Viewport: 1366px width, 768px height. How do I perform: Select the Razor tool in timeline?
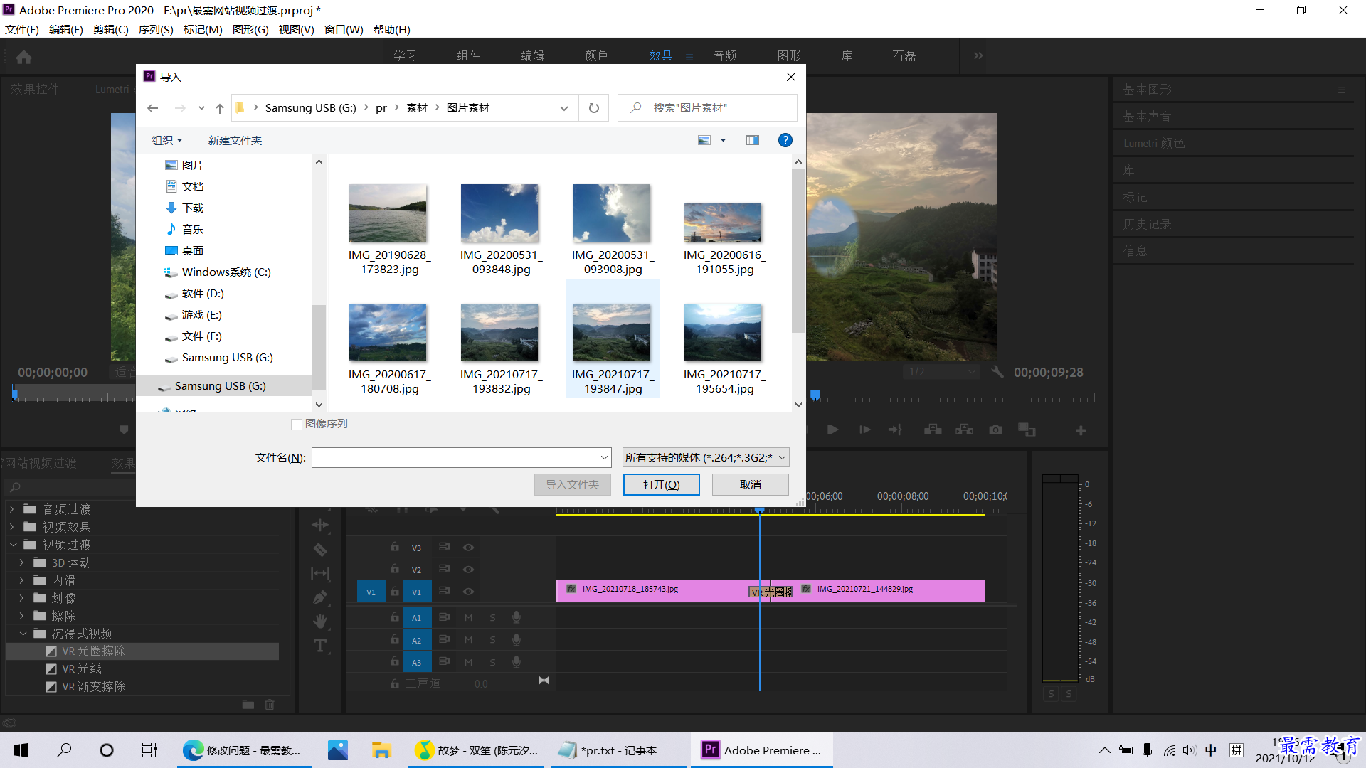coord(320,549)
